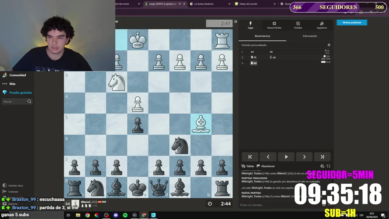
Task: Click the black queen
Action: pos(159,187)
